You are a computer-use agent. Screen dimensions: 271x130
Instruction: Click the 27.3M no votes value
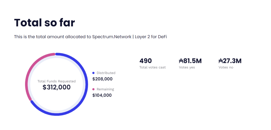(232, 61)
